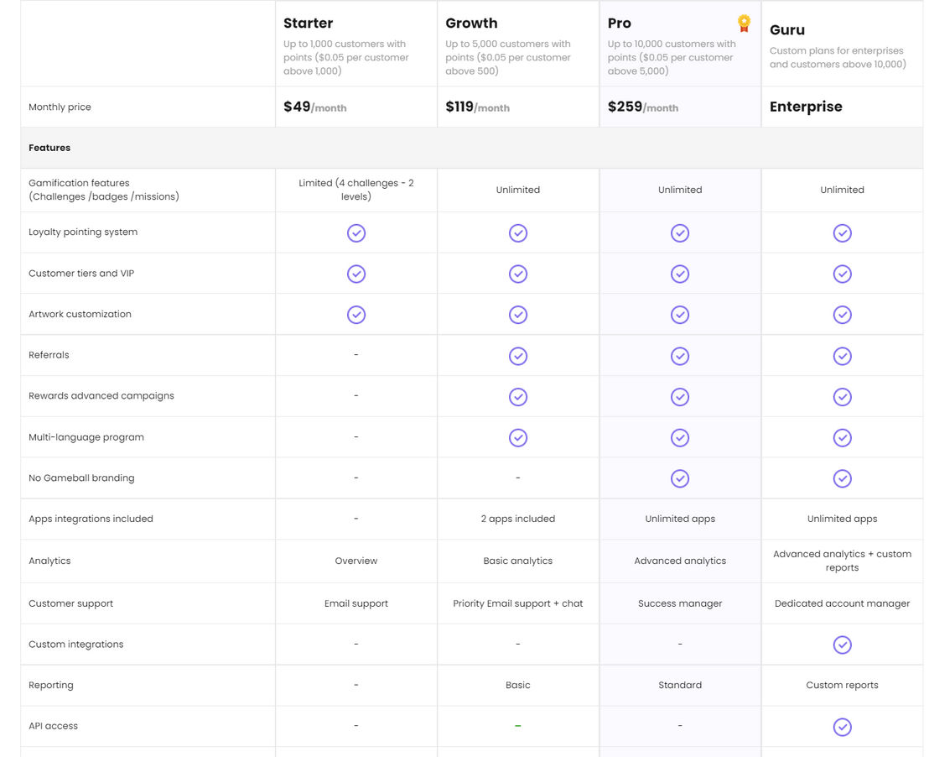Click the Referrals checkmark in Guru column
The height and width of the screenshot is (757, 929).
pos(842,356)
